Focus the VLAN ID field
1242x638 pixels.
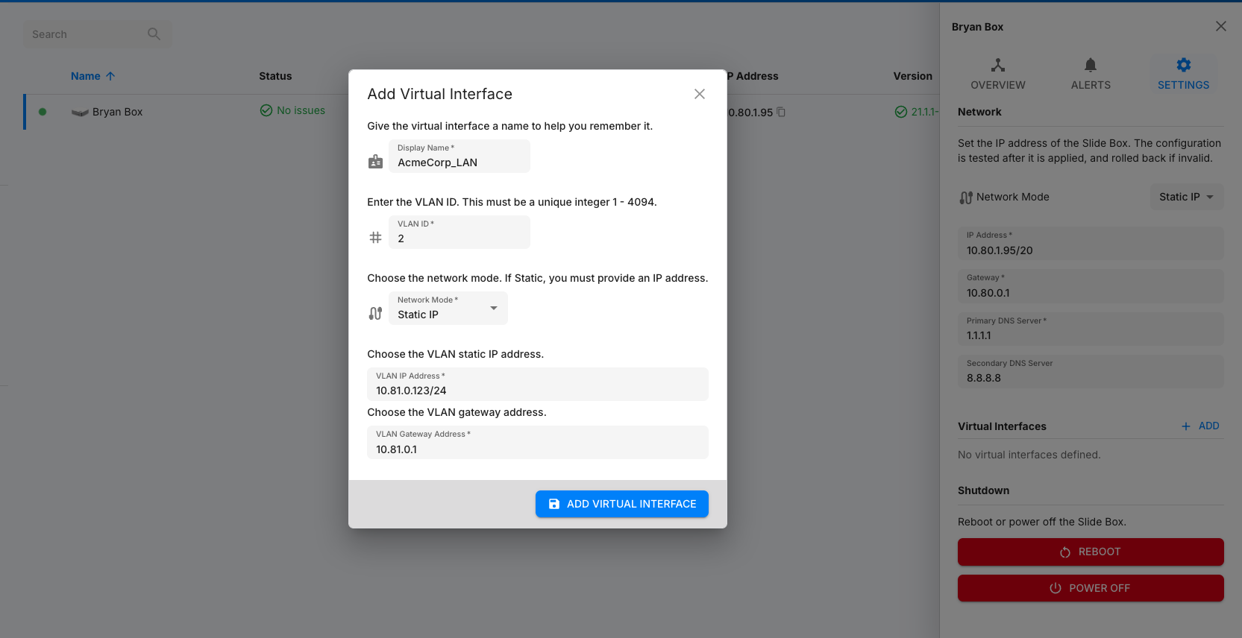(459, 239)
